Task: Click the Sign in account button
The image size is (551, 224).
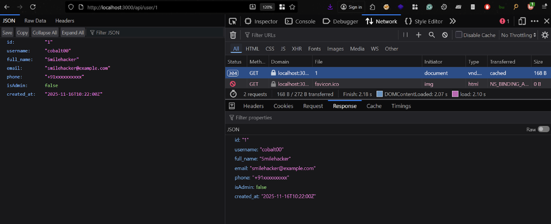Action: point(351,7)
